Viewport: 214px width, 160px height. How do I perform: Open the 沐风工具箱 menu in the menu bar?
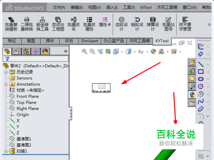coord(167,7)
